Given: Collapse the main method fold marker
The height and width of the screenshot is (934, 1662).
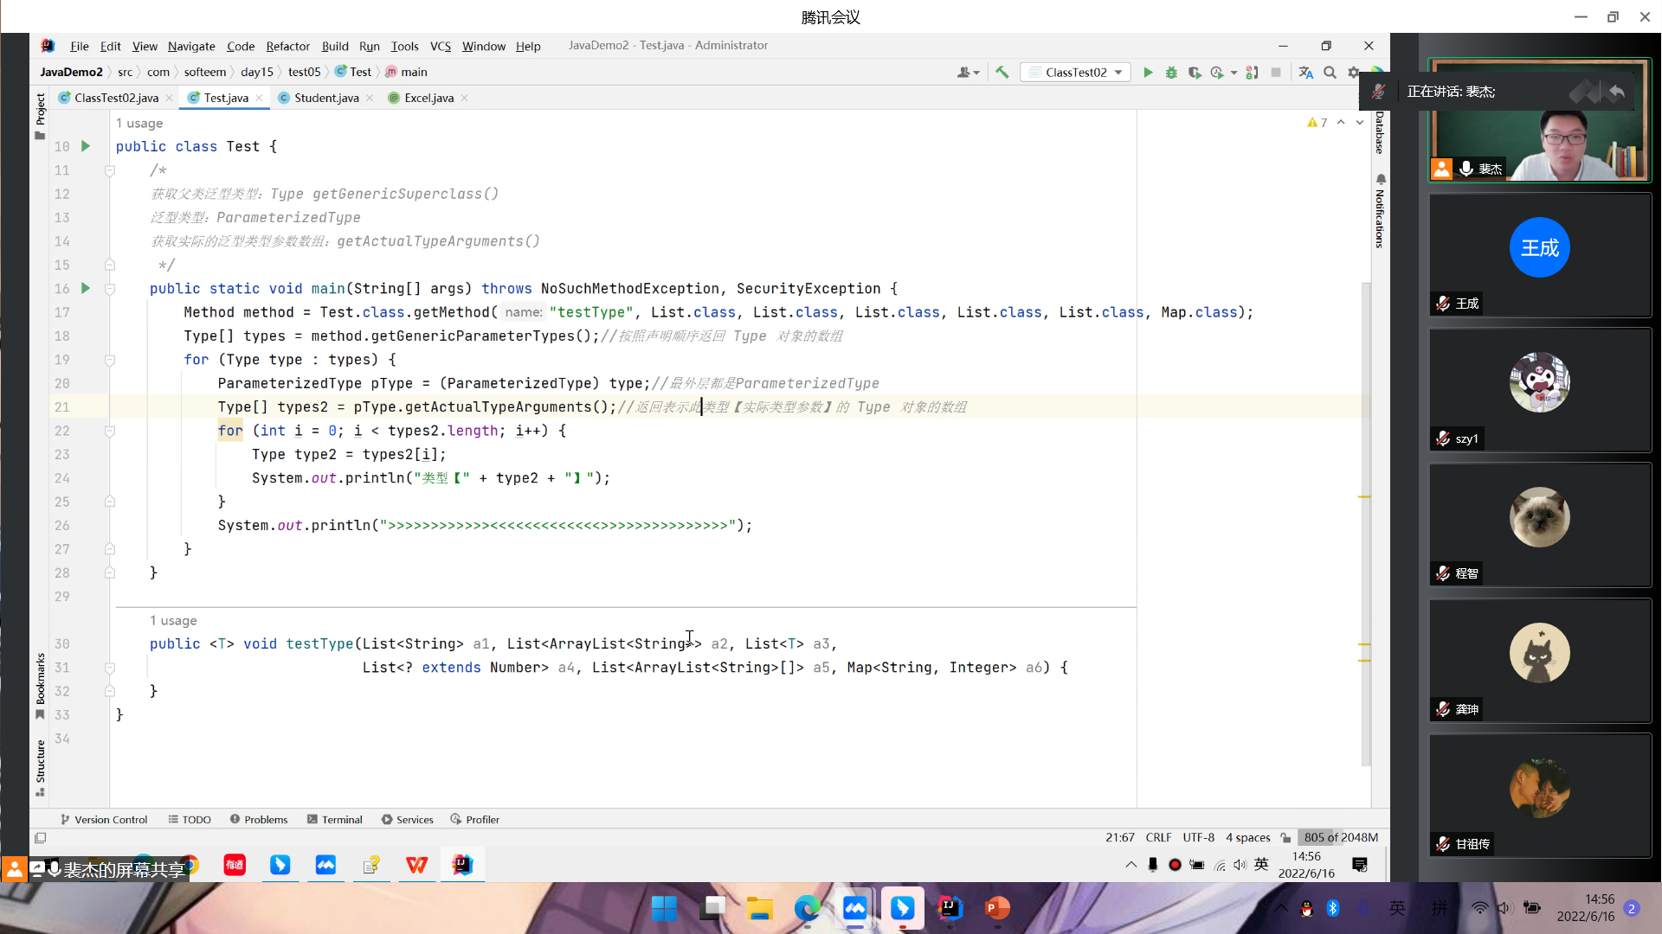Looking at the screenshot, I should pyautogui.click(x=110, y=289).
